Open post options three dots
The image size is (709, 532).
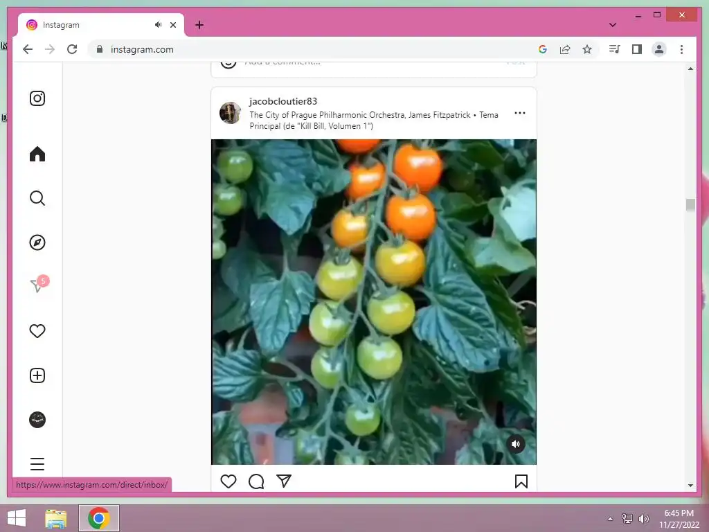(x=520, y=113)
